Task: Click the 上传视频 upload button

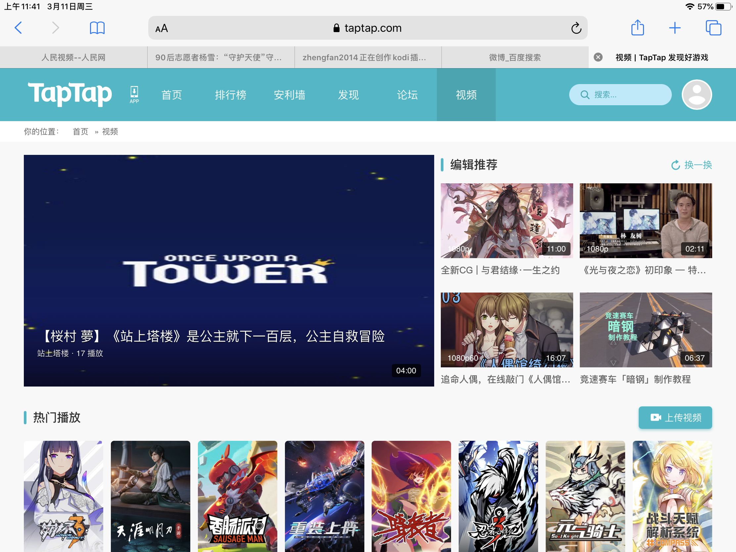Action: coord(675,418)
